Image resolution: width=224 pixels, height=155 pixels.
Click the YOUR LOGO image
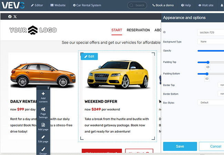pos(33,30)
